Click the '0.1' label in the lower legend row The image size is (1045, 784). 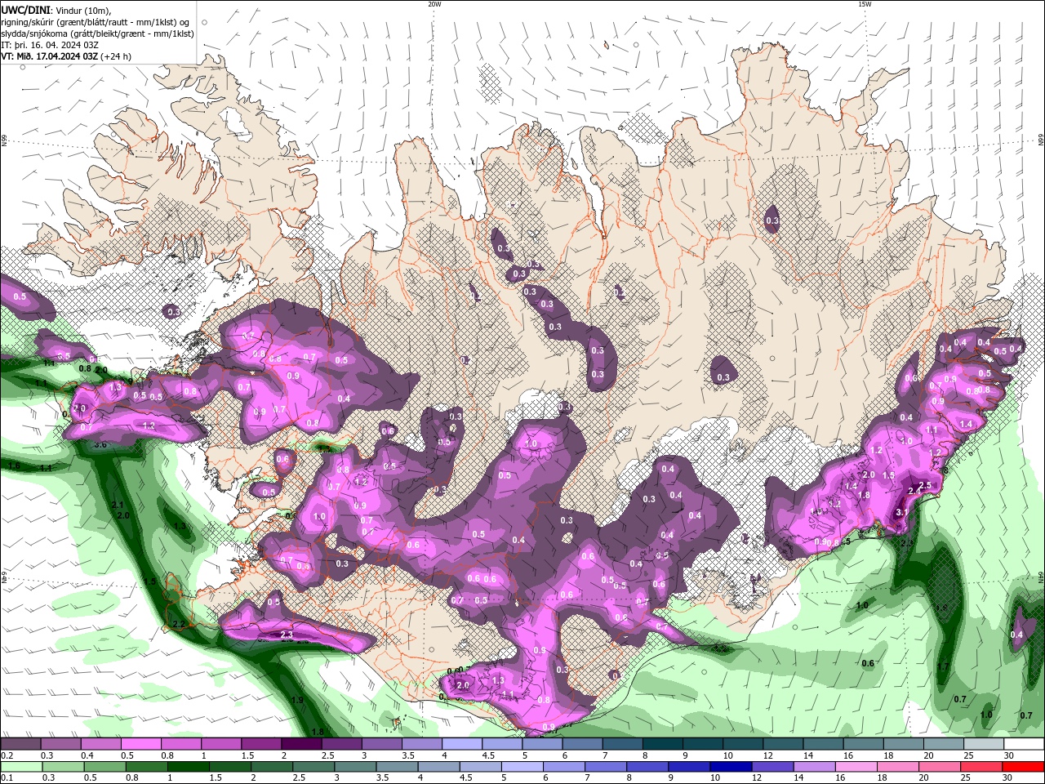(x=7, y=778)
